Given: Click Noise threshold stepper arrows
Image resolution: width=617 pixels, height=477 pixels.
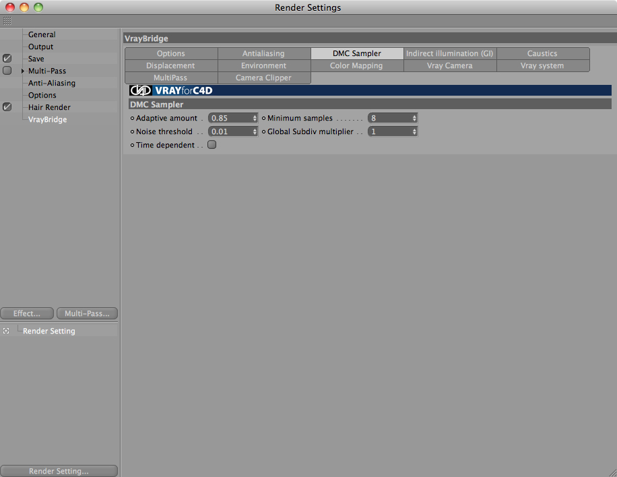Looking at the screenshot, I should [255, 131].
